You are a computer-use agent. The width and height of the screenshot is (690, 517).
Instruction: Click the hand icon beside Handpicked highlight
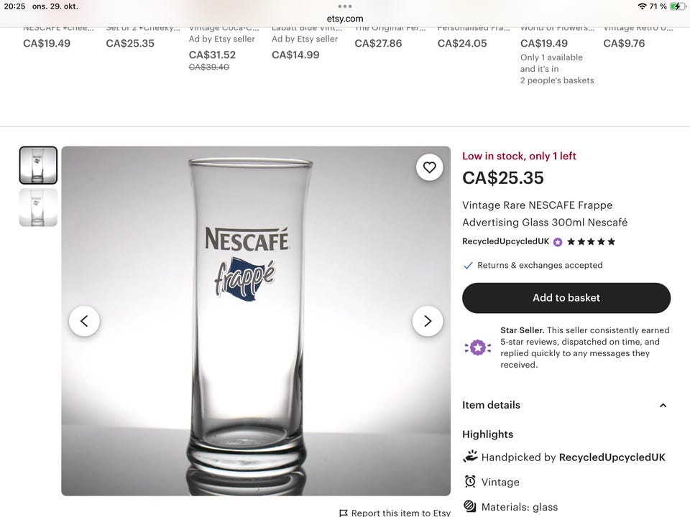pyautogui.click(x=471, y=456)
